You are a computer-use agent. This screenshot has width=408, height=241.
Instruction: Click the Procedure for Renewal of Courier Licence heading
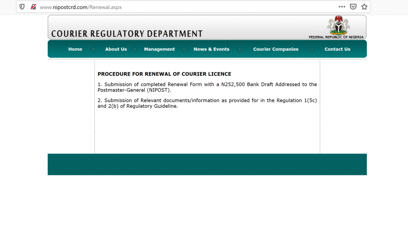pyautogui.click(x=164, y=74)
